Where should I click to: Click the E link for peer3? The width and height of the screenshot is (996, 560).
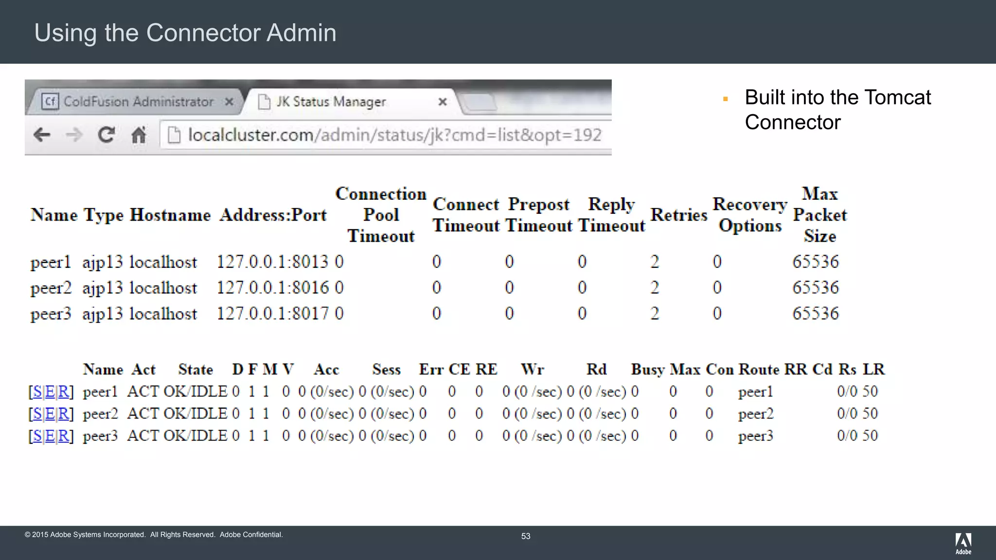click(50, 436)
